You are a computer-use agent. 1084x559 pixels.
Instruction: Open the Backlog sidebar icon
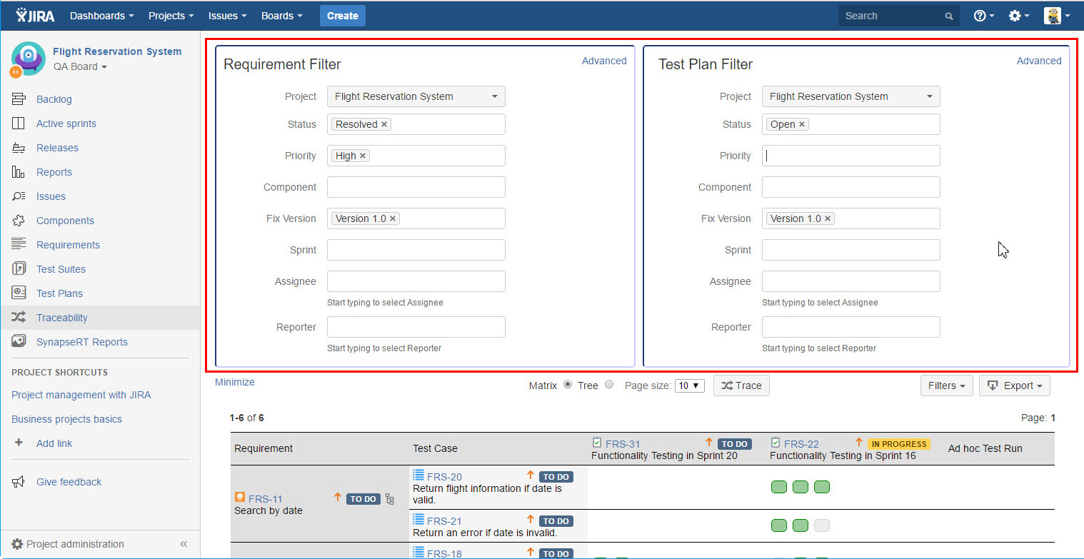click(19, 99)
